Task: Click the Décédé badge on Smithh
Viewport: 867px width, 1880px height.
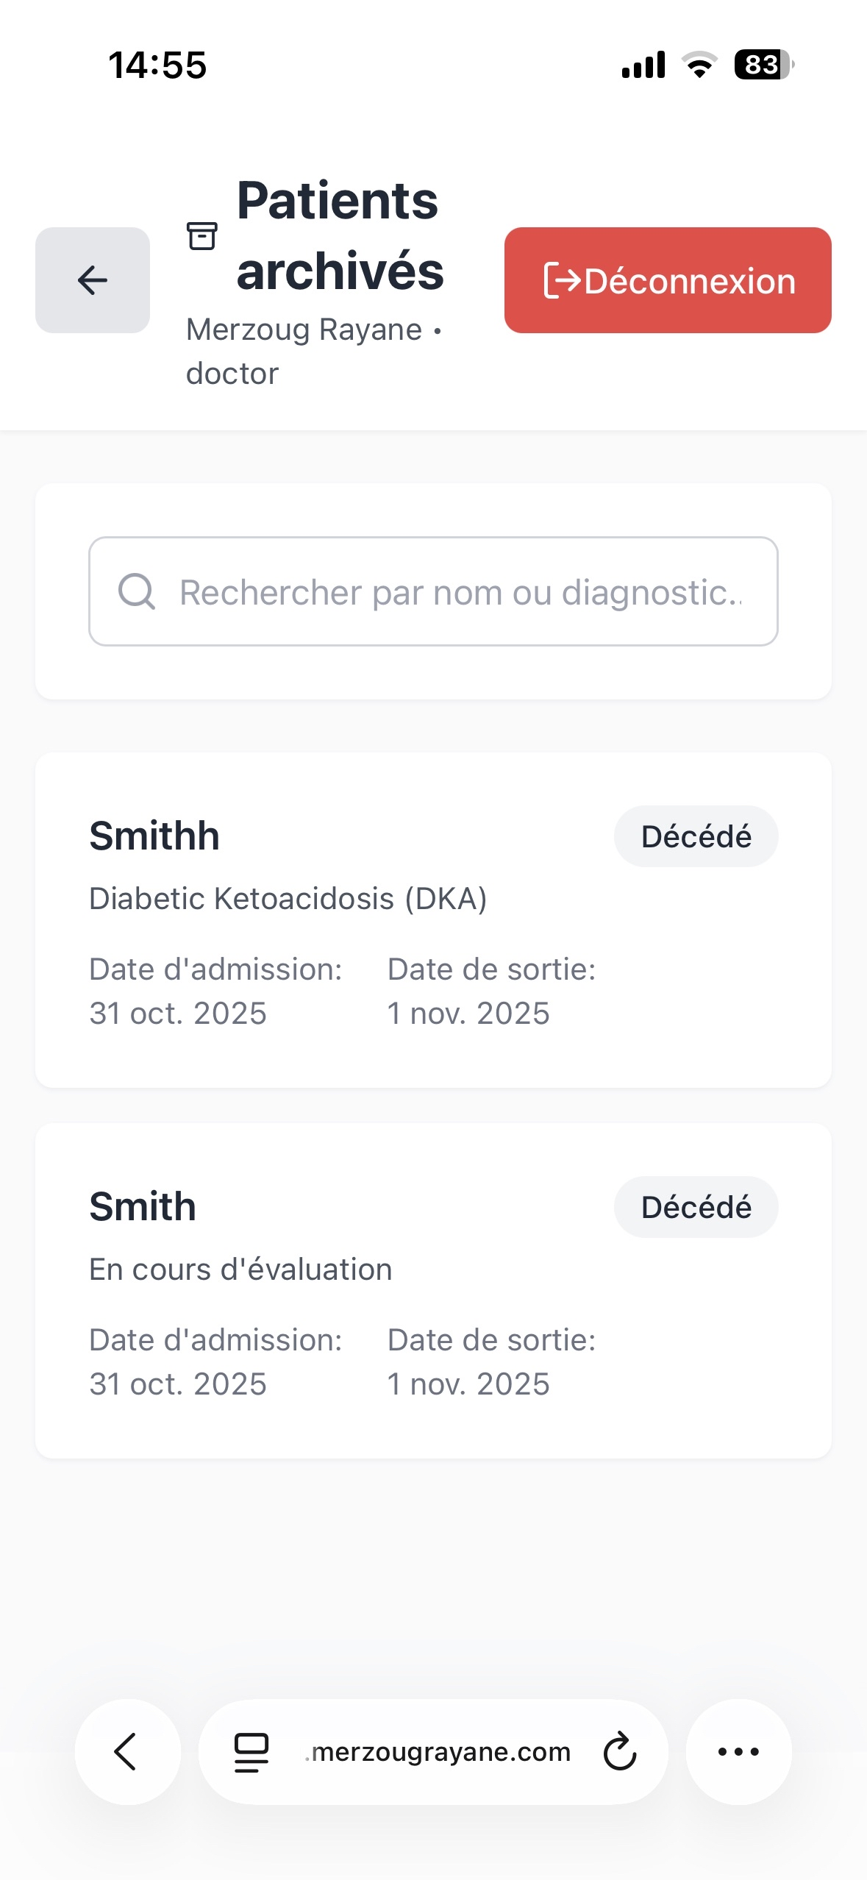Action: (x=696, y=837)
